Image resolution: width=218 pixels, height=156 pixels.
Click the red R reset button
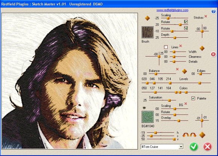pos(213,54)
